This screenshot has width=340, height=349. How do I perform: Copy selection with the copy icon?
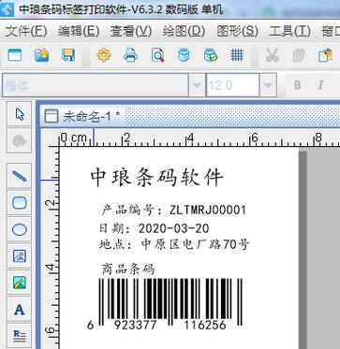[299, 55]
